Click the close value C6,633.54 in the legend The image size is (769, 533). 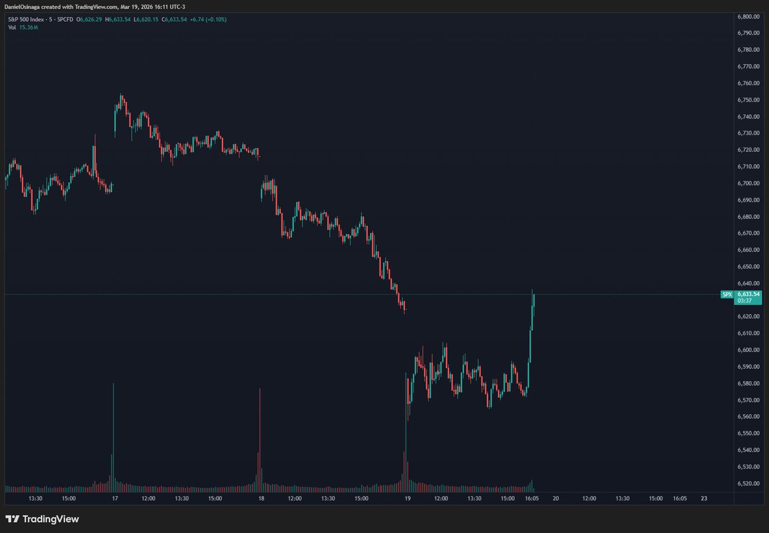click(x=173, y=19)
